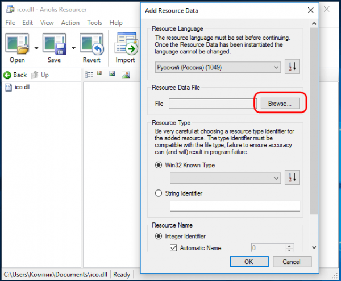Click the Browse... button

(279, 104)
